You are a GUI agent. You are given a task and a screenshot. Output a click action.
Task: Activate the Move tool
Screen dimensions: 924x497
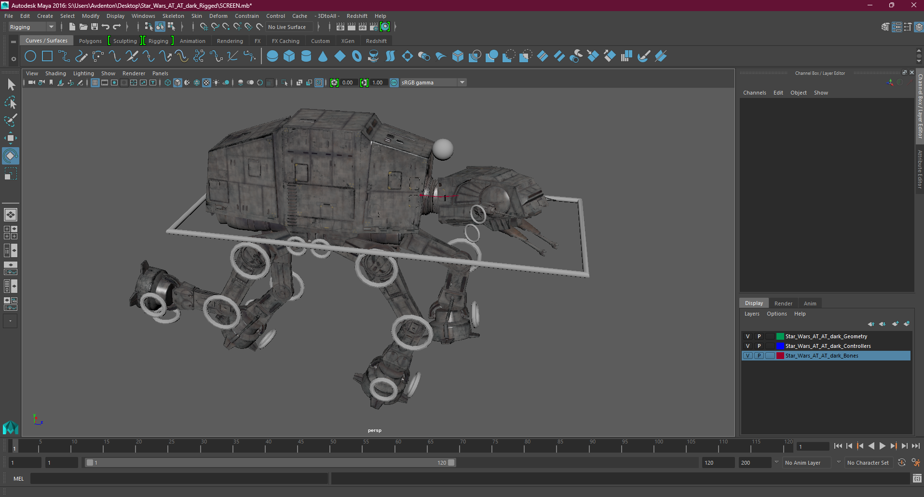coord(11,138)
